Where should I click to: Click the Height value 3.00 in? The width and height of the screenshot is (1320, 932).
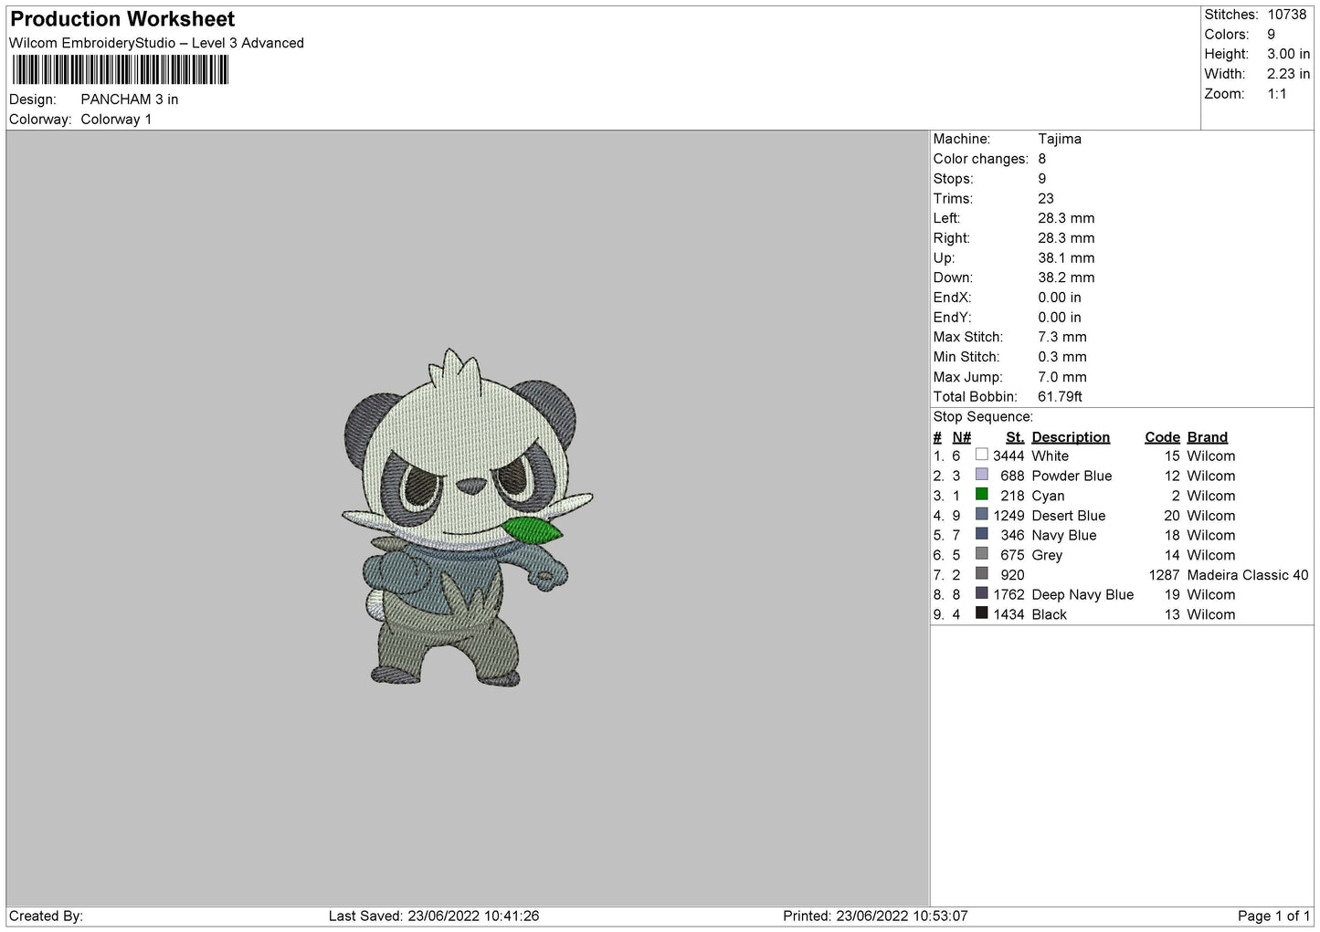click(1288, 55)
